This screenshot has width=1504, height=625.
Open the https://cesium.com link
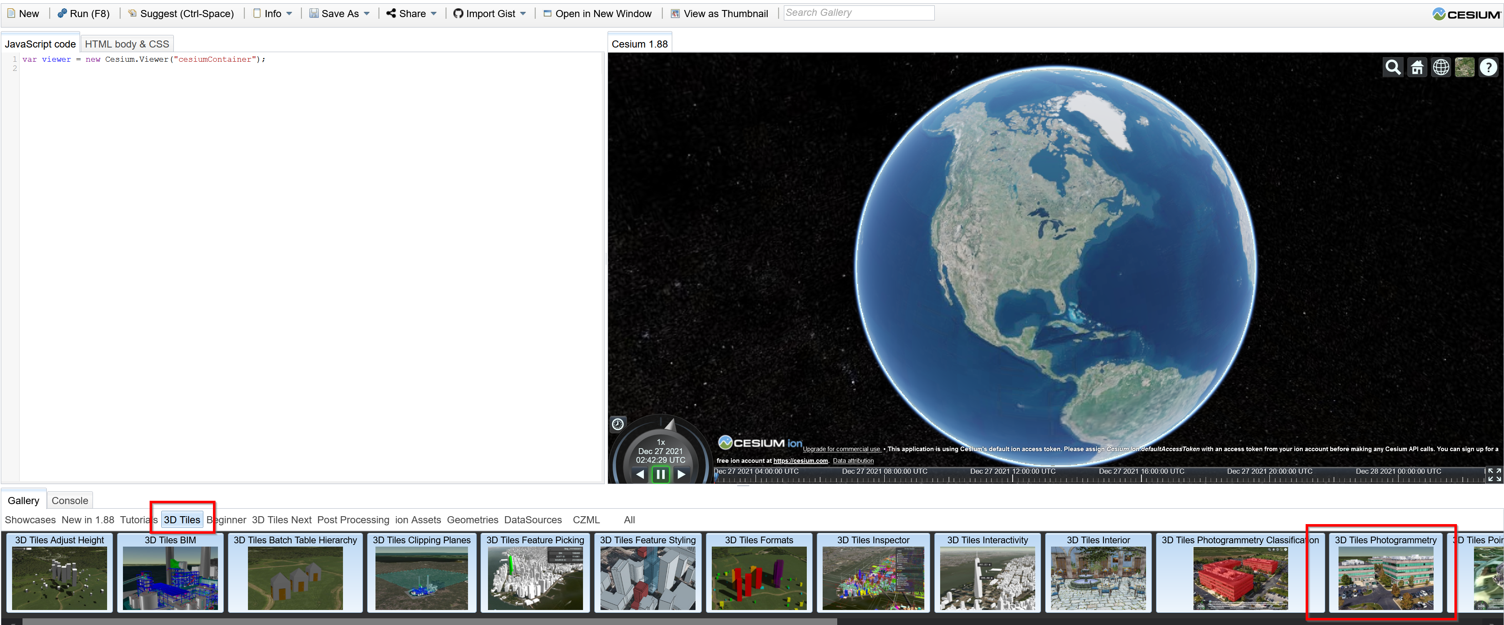[x=801, y=461]
